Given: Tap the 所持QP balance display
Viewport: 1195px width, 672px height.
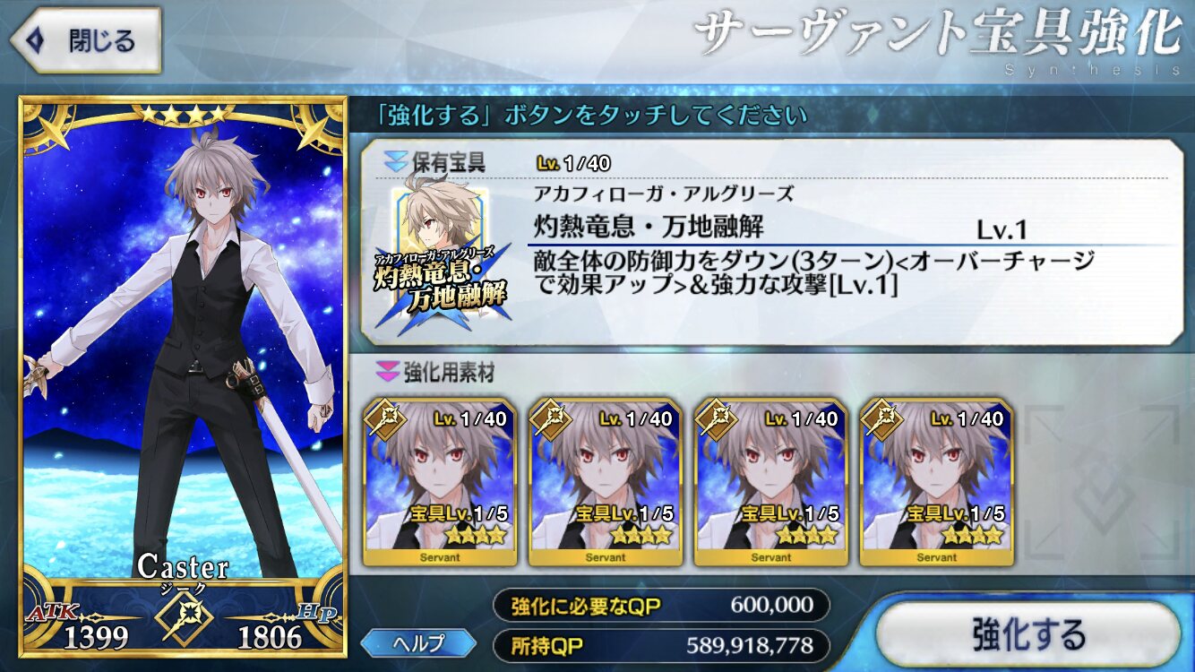Looking at the screenshot, I should tap(661, 645).
